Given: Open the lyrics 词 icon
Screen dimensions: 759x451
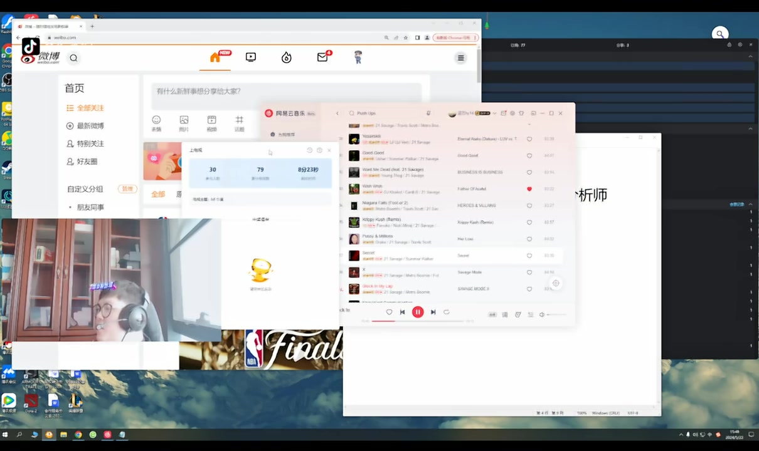Looking at the screenshot, I should pyautogui.click(x=505, y=314).
